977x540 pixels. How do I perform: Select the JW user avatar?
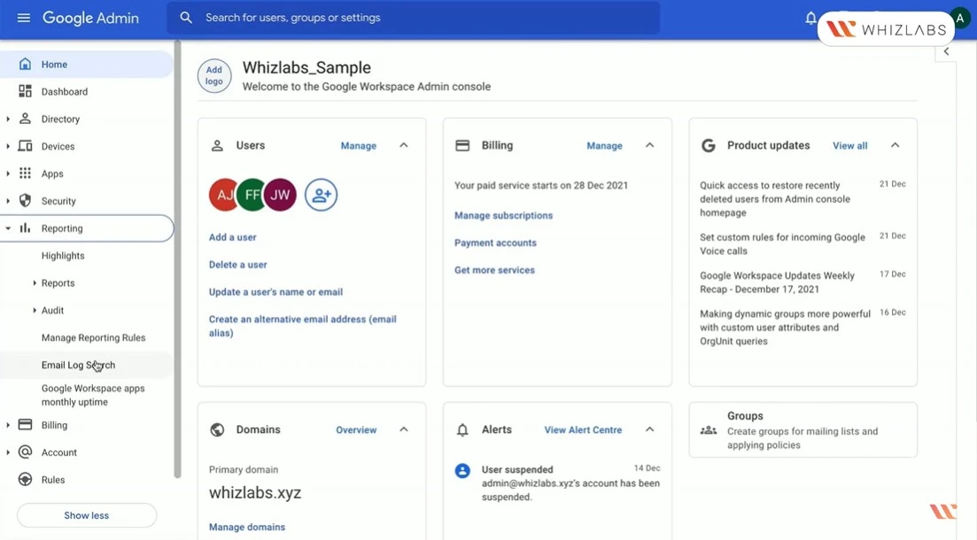(x=280, y=195)
